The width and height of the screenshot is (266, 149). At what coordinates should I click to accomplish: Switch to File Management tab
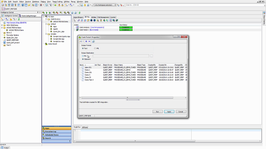click(103, 17)
